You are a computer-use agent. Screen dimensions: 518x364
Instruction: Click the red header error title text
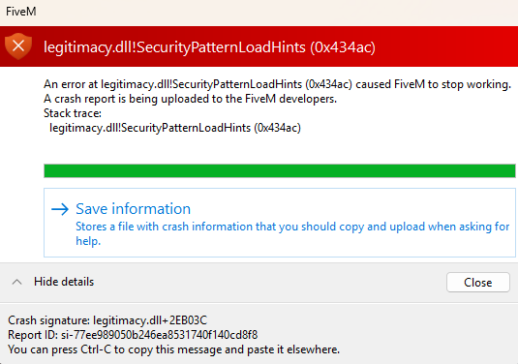209,47
